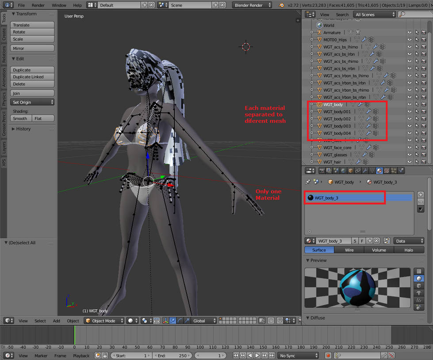Open the Object properties cube icon
433x360 pixels.
[x=351, y=171]
